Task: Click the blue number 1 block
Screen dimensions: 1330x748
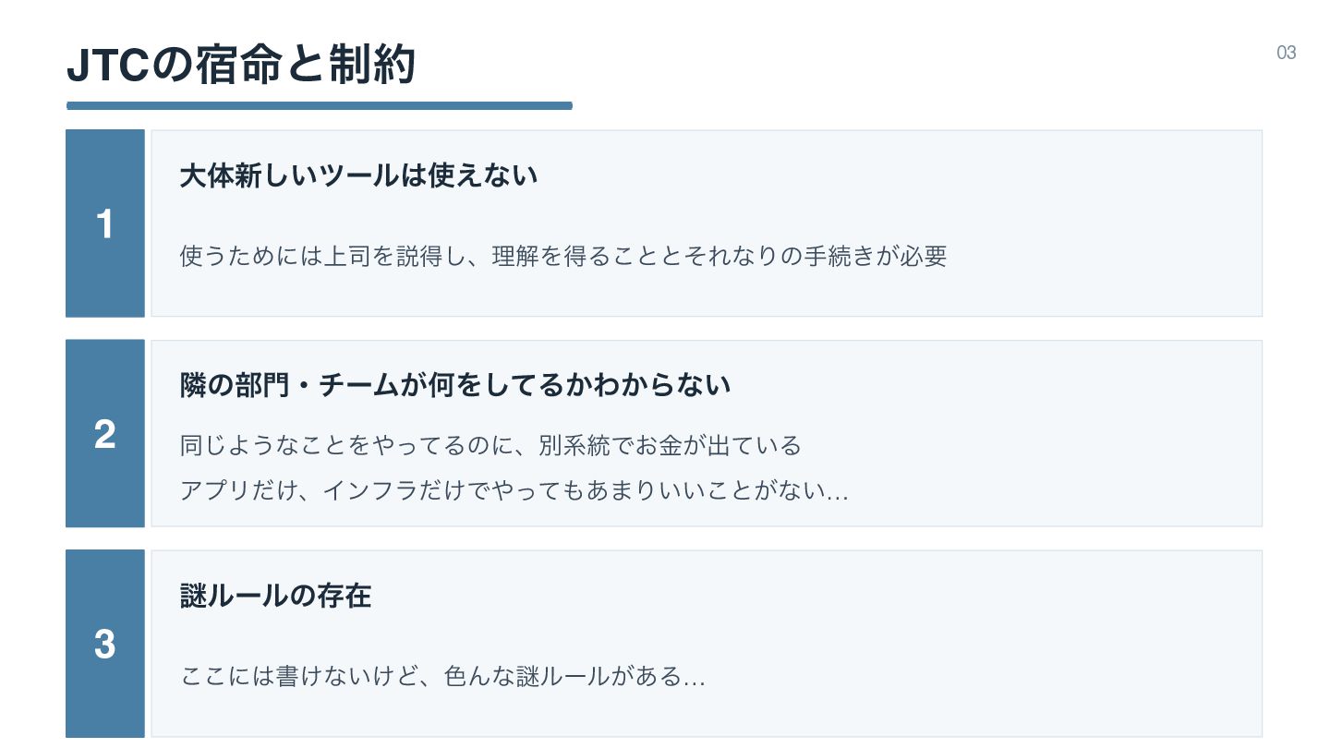Action: (105, 223)
